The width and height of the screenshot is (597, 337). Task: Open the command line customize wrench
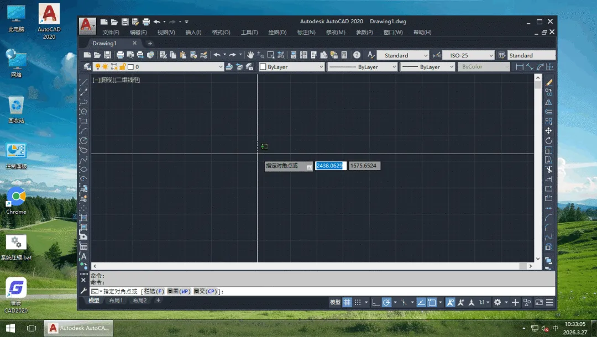point(84,291)
